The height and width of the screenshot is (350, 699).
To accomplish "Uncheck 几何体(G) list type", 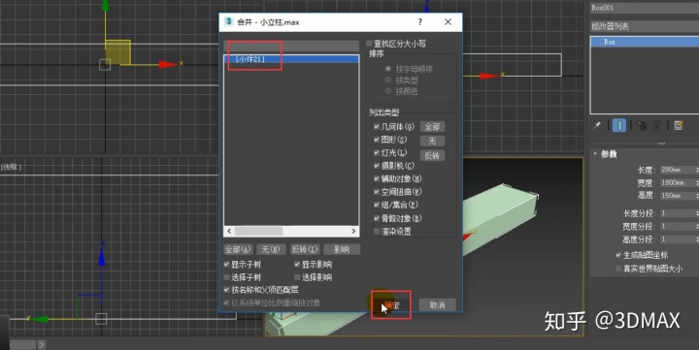I will (377, 127).
